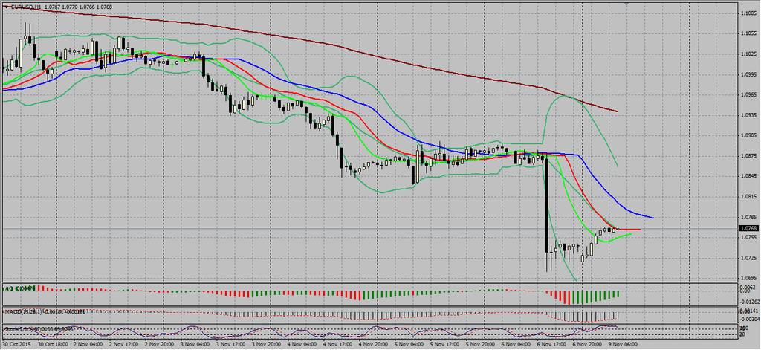Screen dimensions: 761x350
Task: Click the last candlestick at the current price
Action: [618, 229]
